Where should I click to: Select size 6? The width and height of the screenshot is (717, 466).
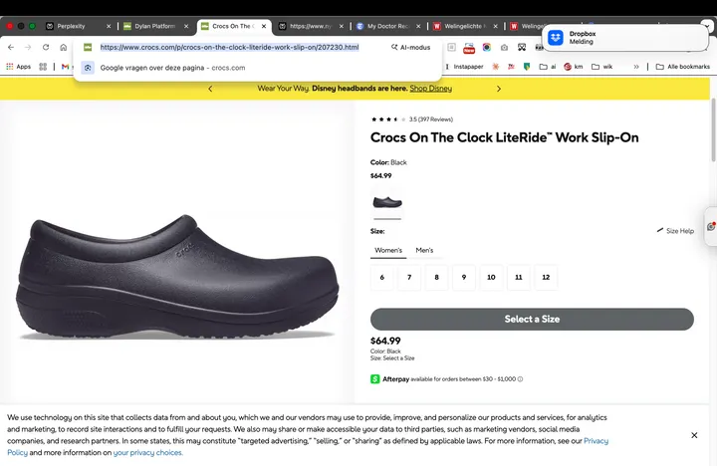382,278
